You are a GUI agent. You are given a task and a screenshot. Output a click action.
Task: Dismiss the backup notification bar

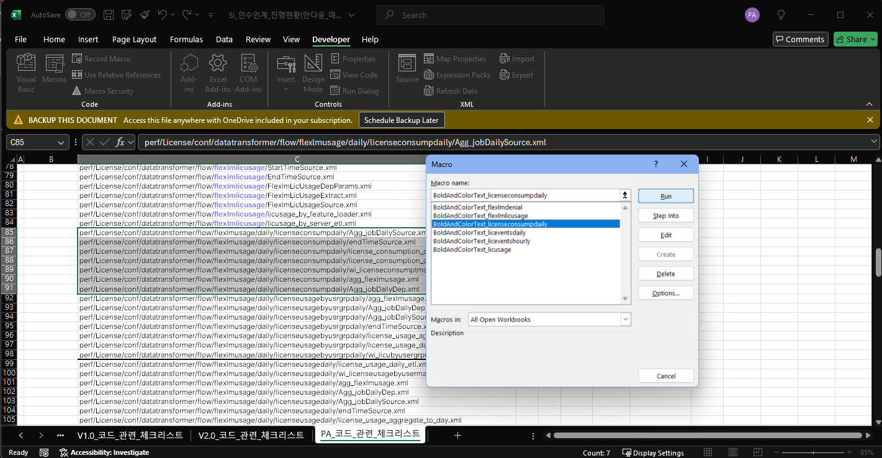[870, 120]
